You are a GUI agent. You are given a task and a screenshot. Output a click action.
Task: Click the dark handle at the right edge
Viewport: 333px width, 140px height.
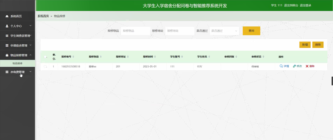click(x=332, y=81)
